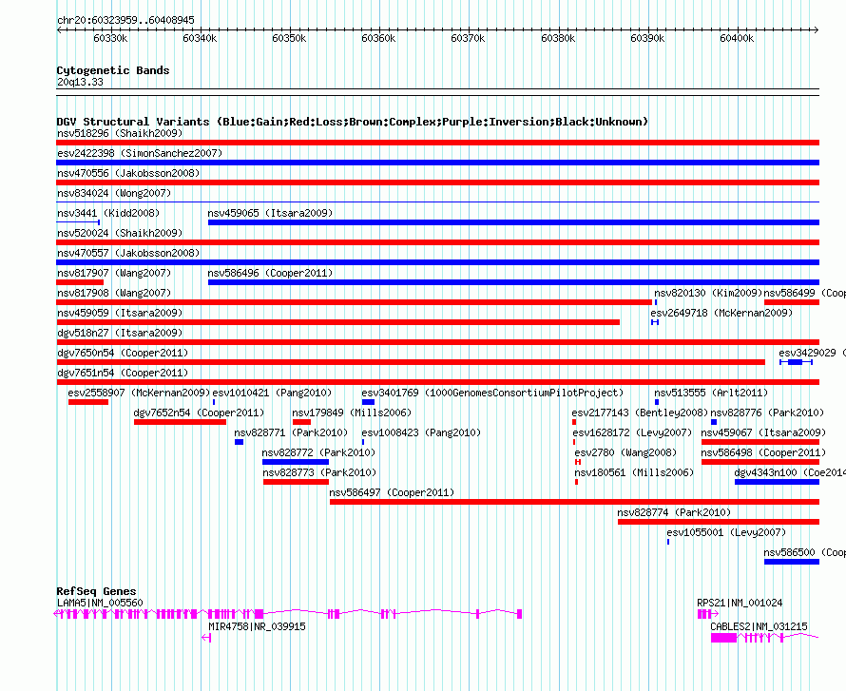Select the nsv820130 (Kim2009) label
846x691 pixels.
708,293
